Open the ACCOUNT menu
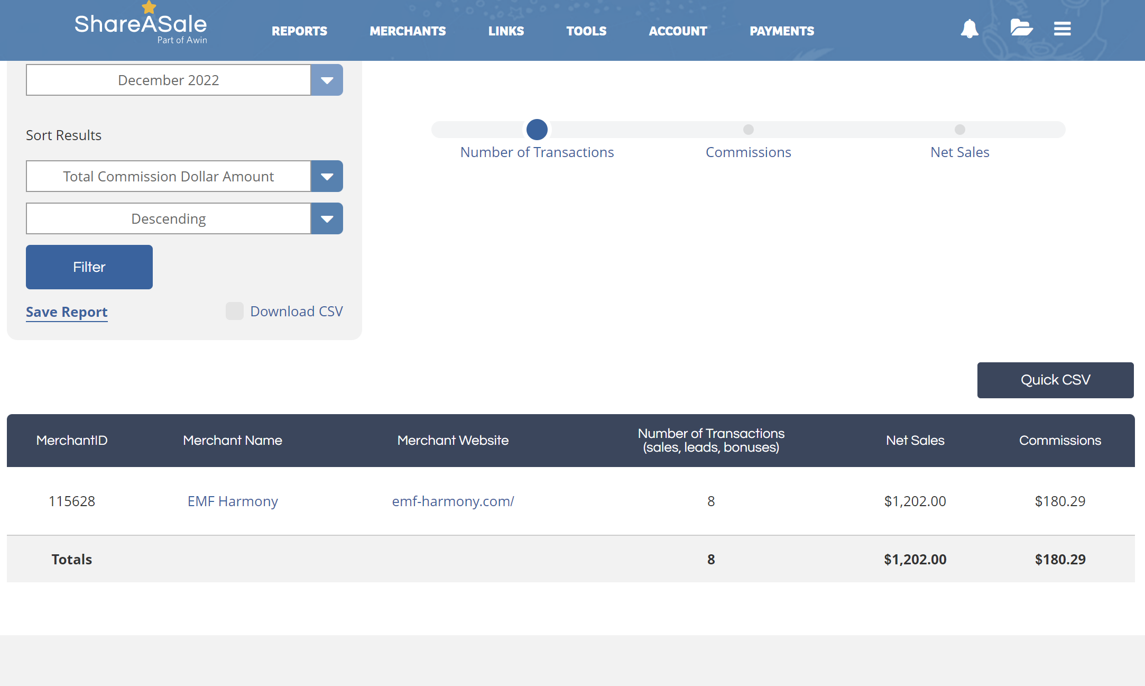1145x686 pixels. (x=678, y=31)
